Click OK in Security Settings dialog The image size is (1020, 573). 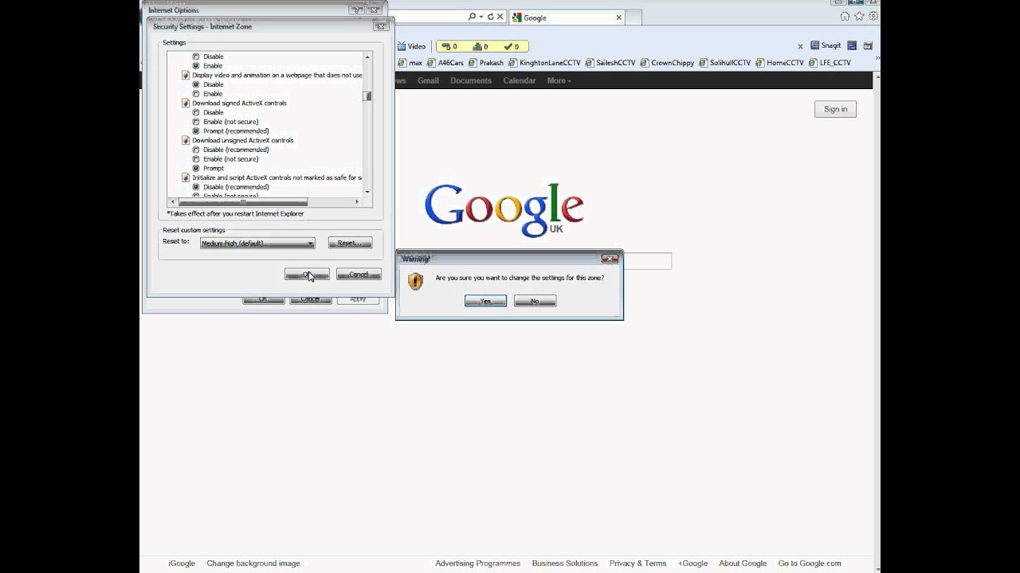point(307,274)
